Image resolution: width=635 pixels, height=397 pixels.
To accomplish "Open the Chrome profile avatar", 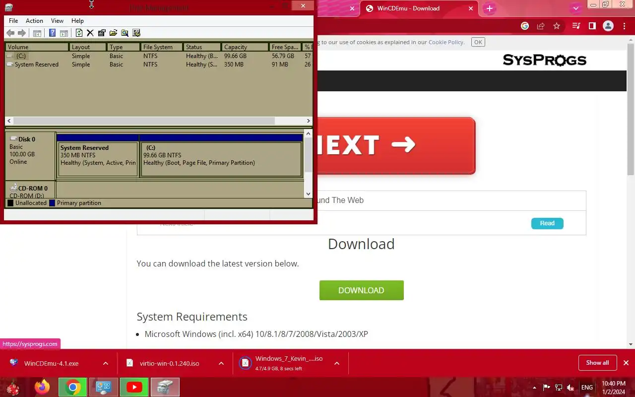I will point(608,26).
